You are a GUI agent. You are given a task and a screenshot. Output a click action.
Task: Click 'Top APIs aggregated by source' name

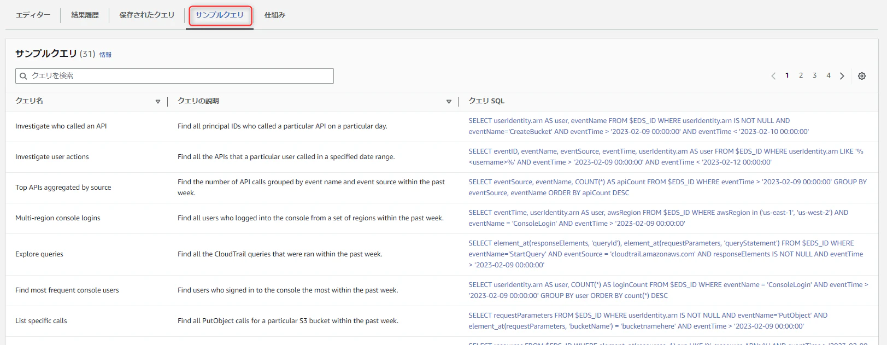click(63, 188)
